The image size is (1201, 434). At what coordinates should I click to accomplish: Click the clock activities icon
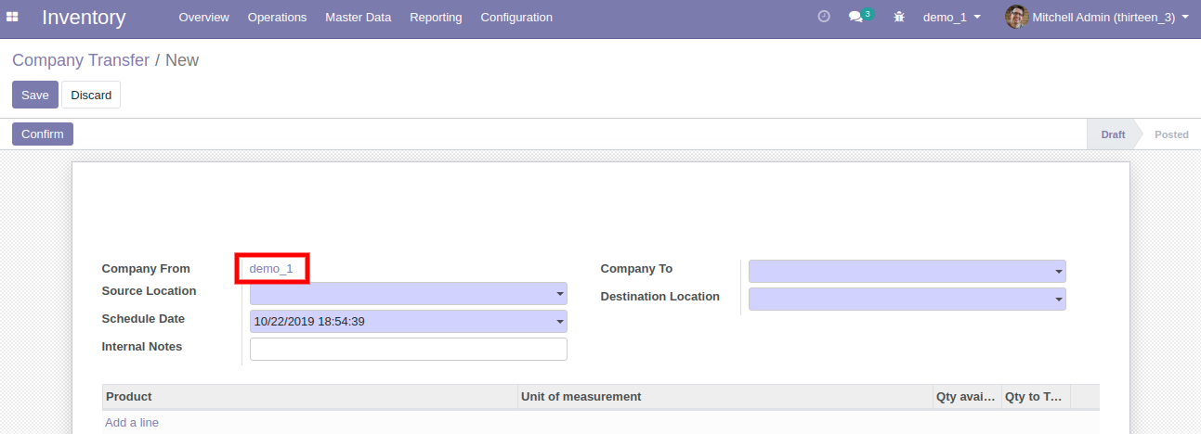coord(823,17)
